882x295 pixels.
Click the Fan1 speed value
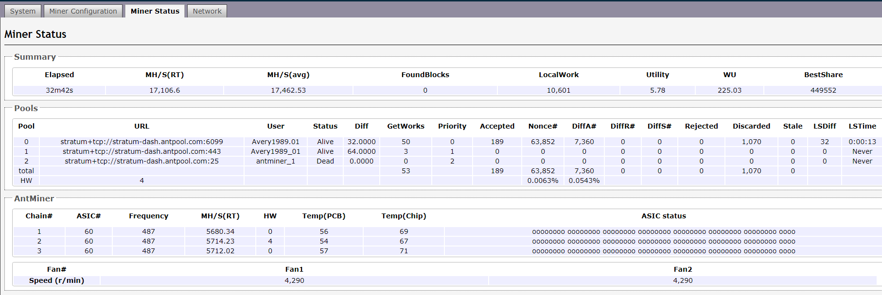point(294,280)
